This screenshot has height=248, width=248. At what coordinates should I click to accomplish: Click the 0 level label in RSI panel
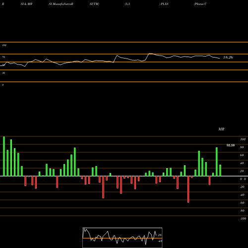(x=2, y=85)
